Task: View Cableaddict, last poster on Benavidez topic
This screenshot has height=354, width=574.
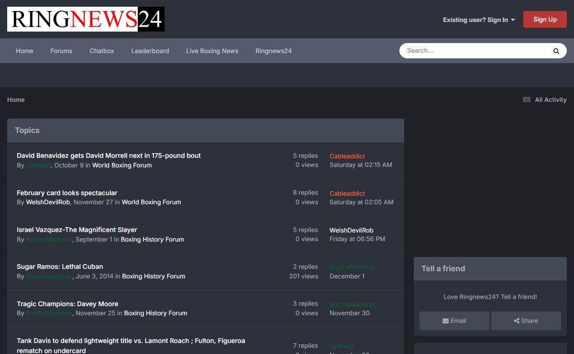Action: (x=347, y=156)
